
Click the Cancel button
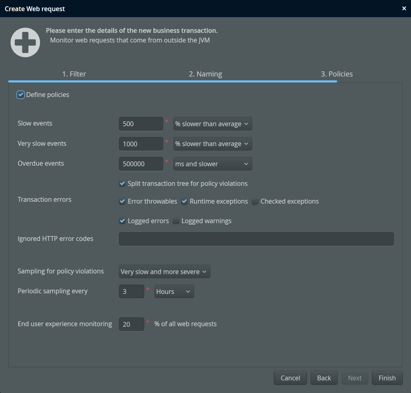tap(290, 378)
